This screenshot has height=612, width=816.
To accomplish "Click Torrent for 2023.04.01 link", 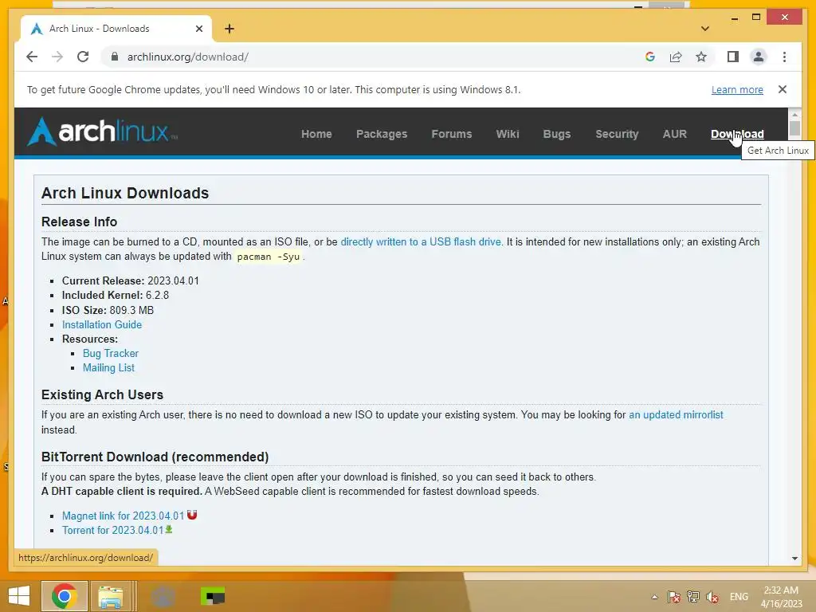I will (x=112, y=530).
